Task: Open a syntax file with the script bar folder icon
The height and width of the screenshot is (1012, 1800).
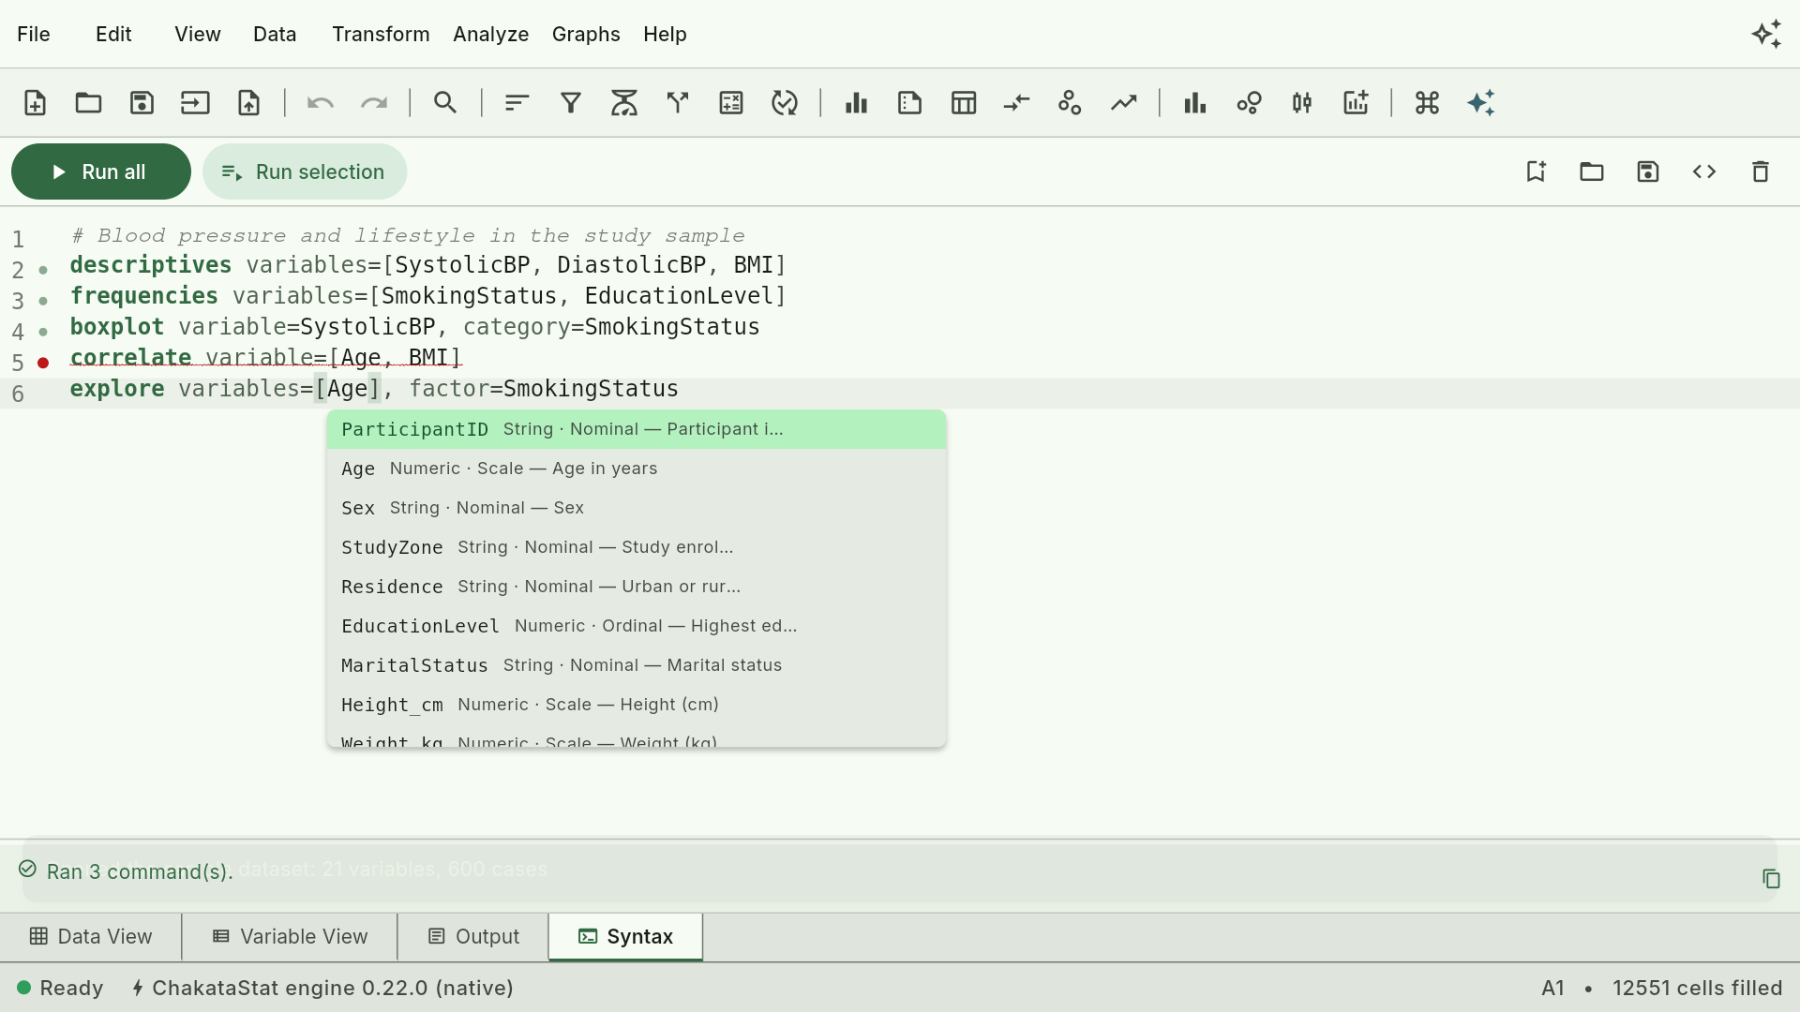Action: click(x=1592, y=171)
